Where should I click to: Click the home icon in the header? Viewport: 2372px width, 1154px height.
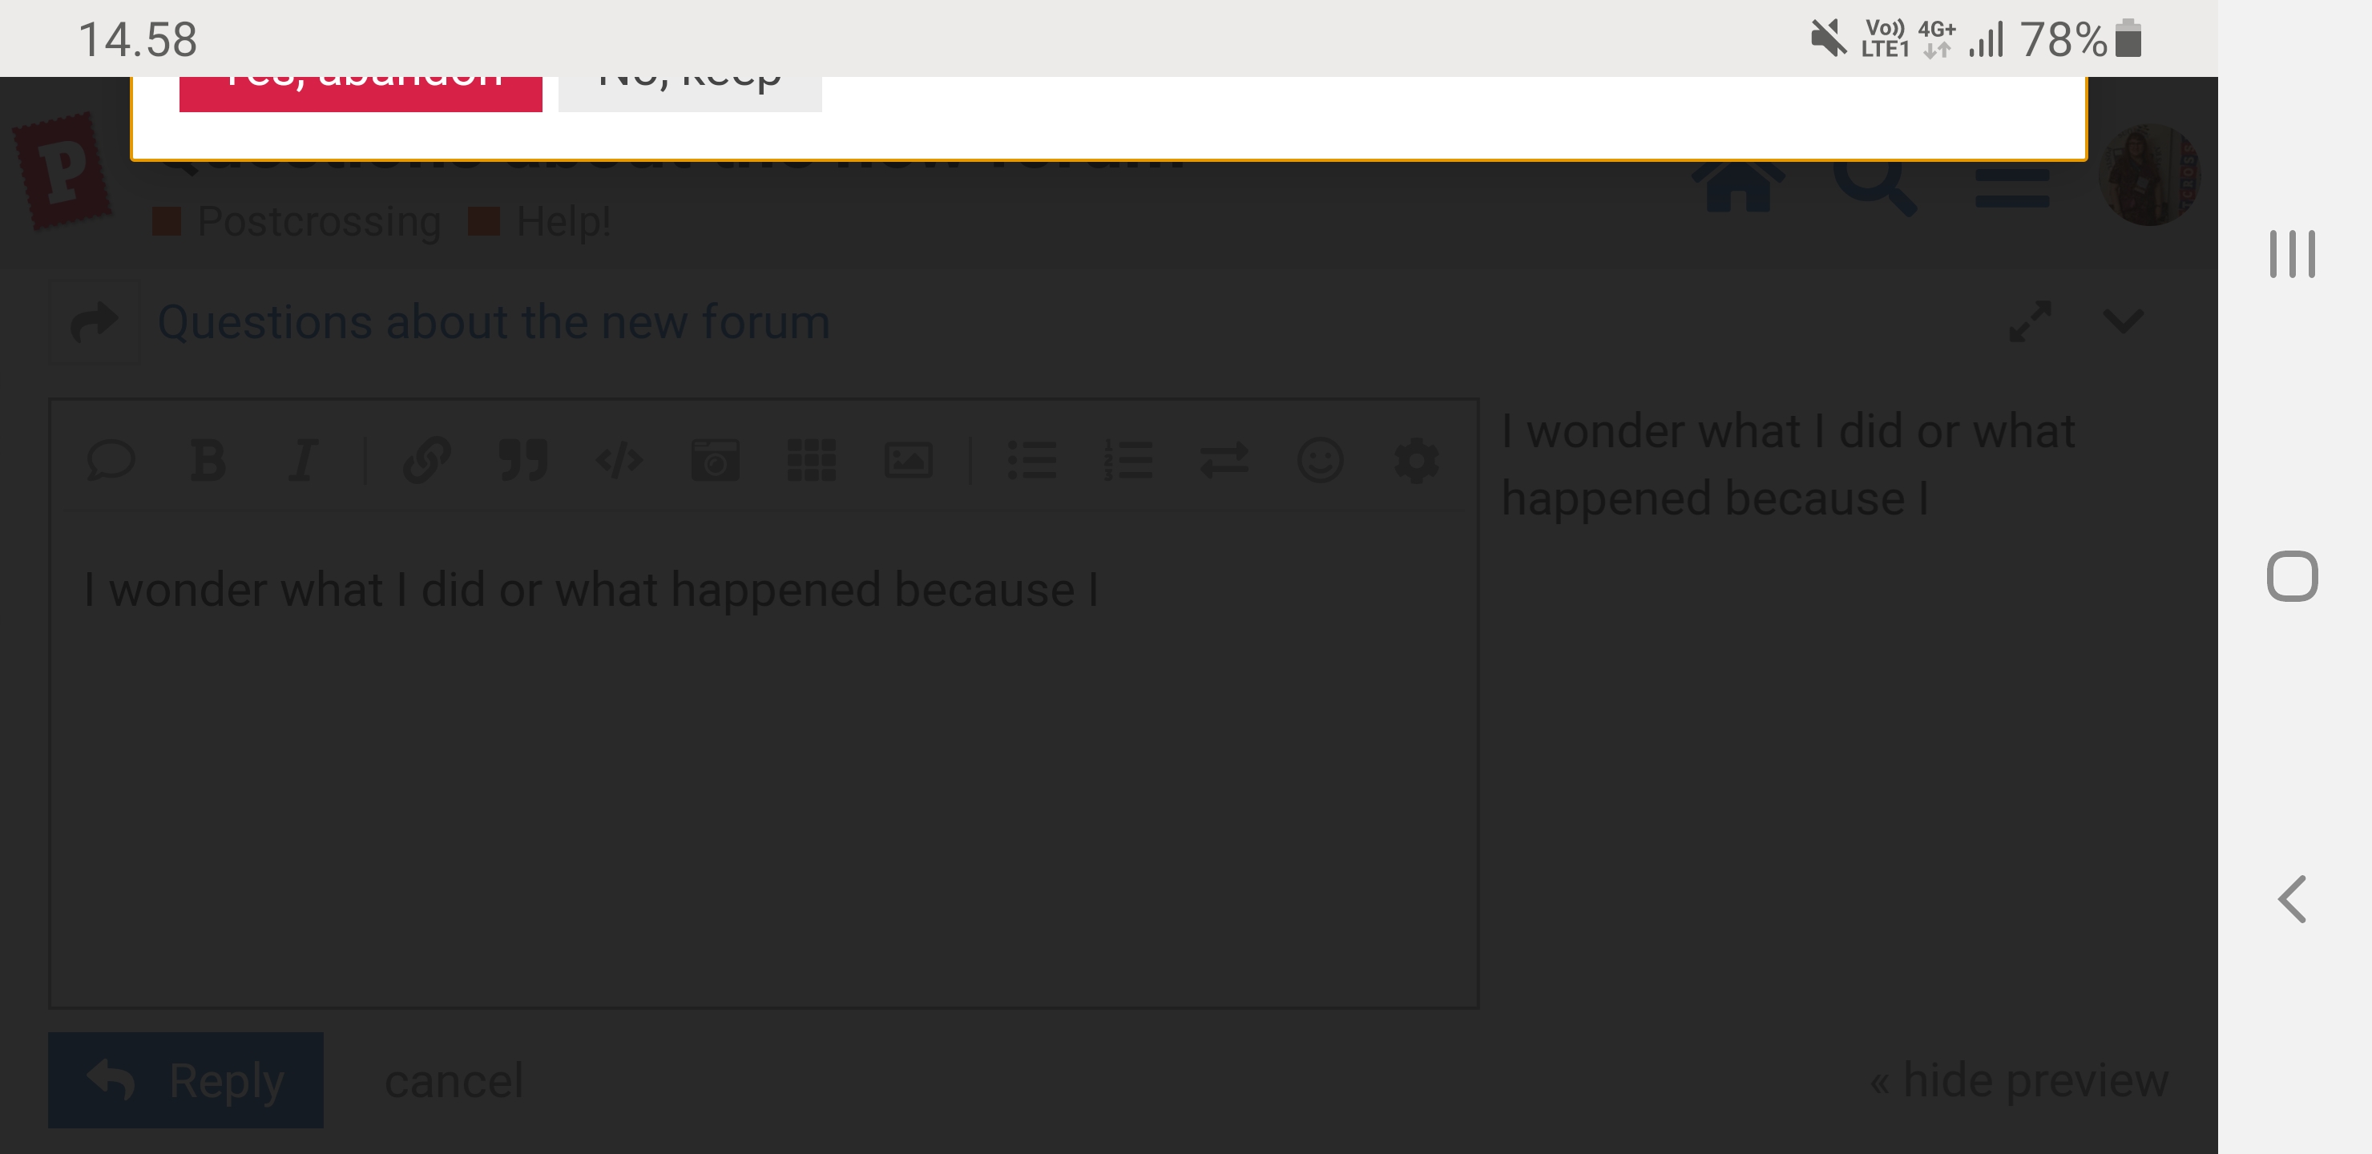pos(1738,187)
